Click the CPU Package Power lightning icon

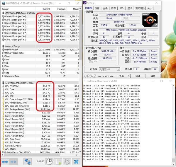click(3, 109)
